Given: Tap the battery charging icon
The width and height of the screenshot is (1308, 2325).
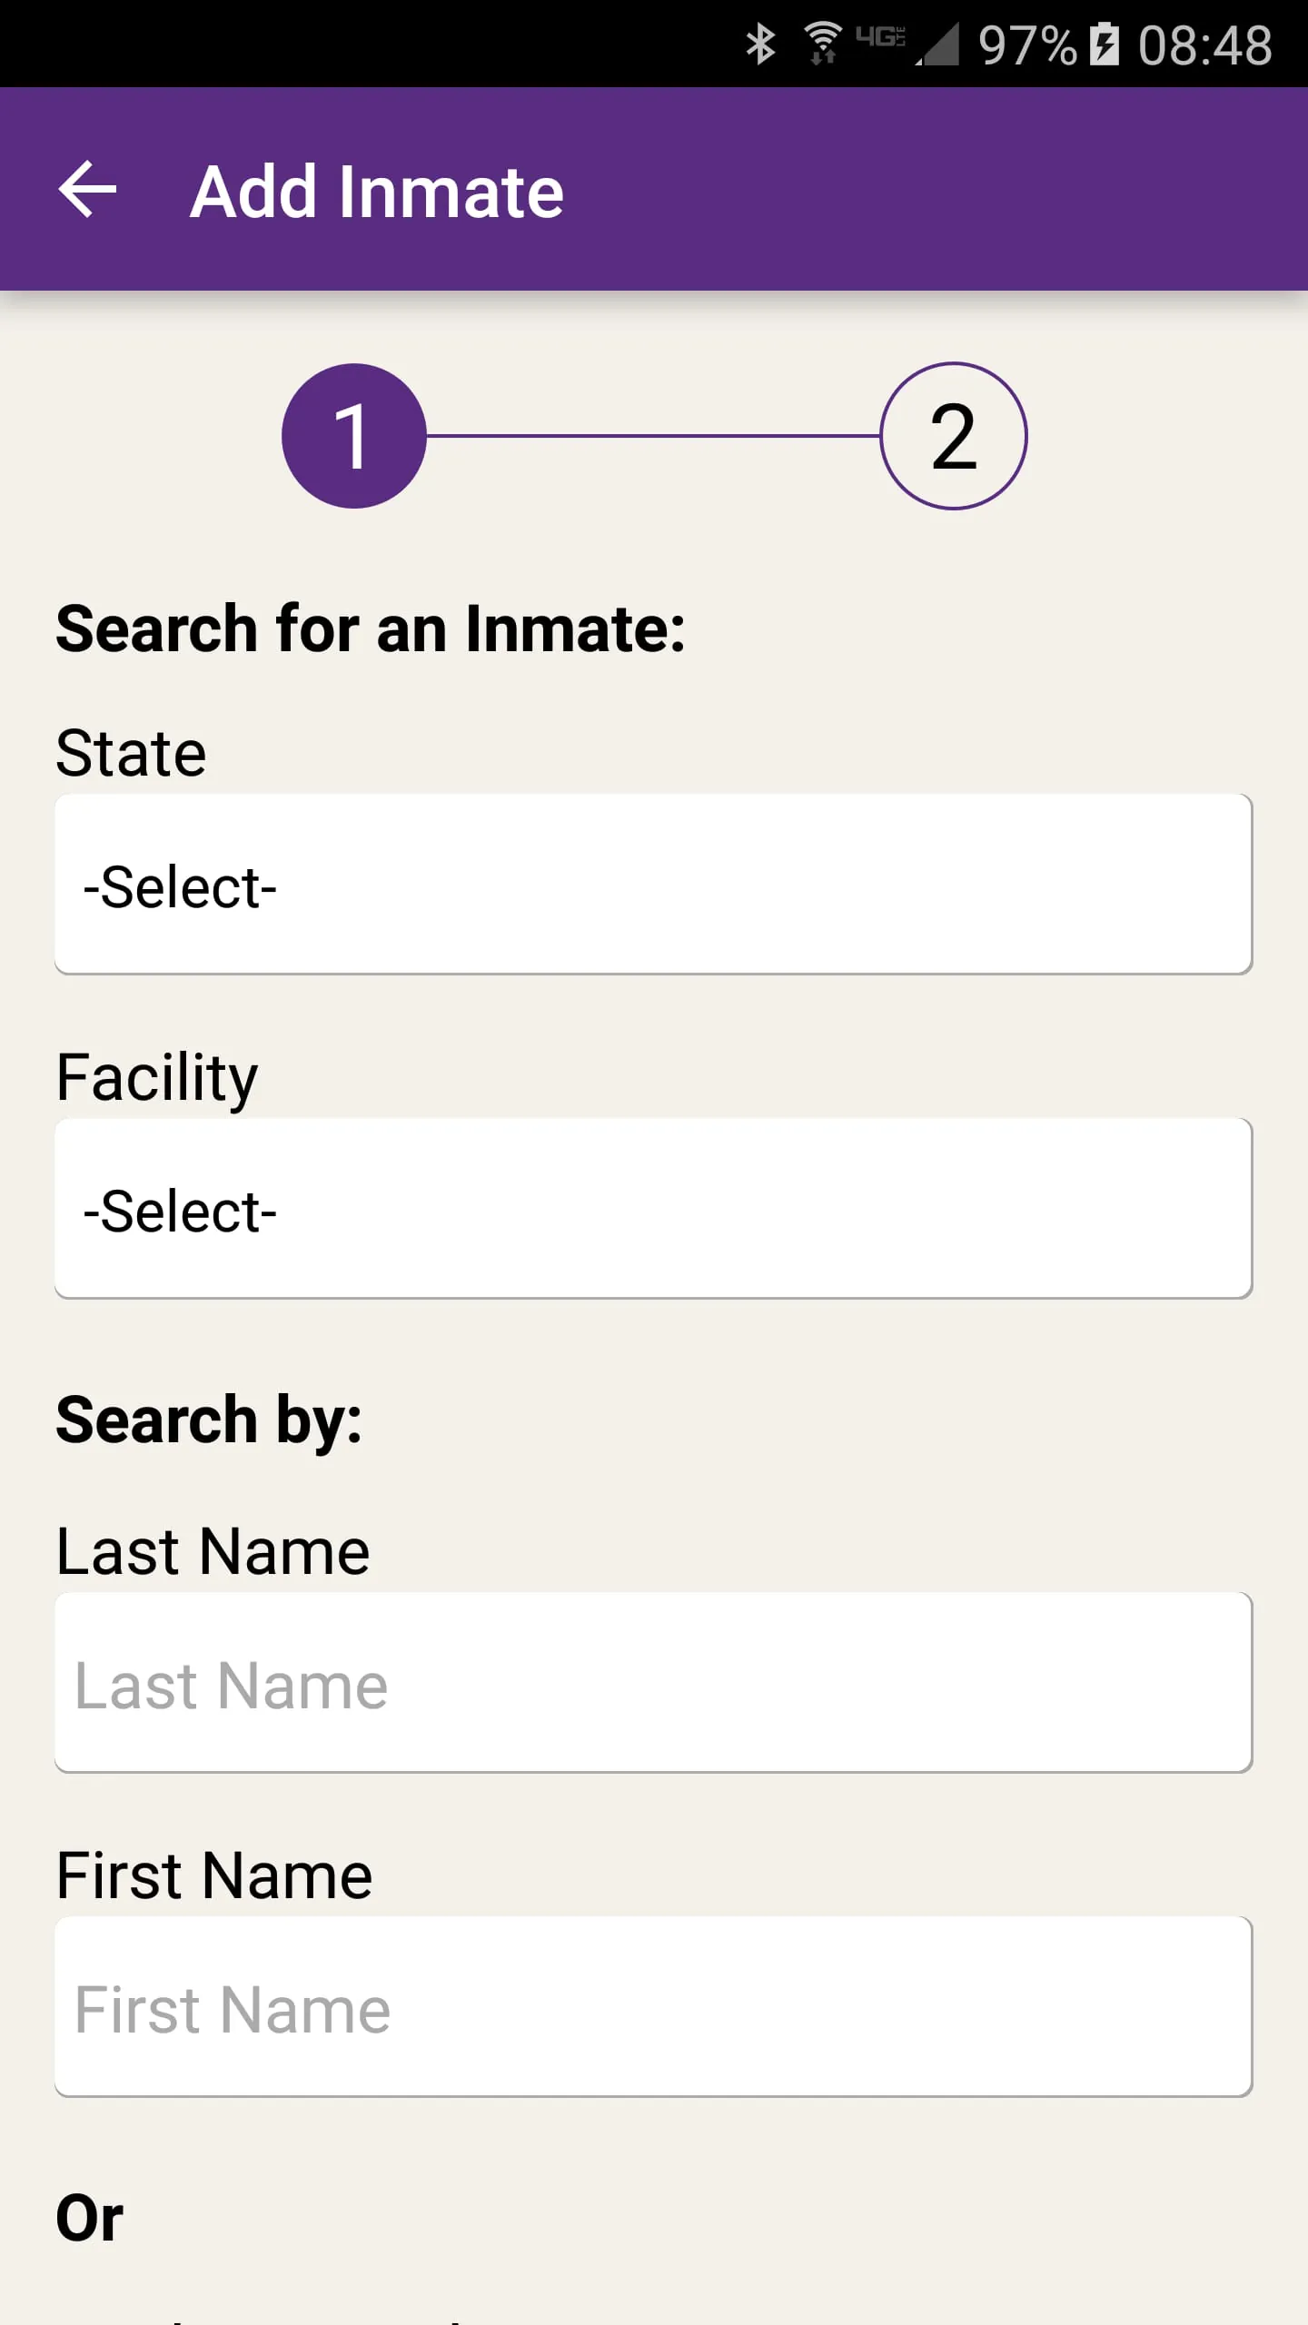Looking at the screenshot, I should [x=1105, y=45].
